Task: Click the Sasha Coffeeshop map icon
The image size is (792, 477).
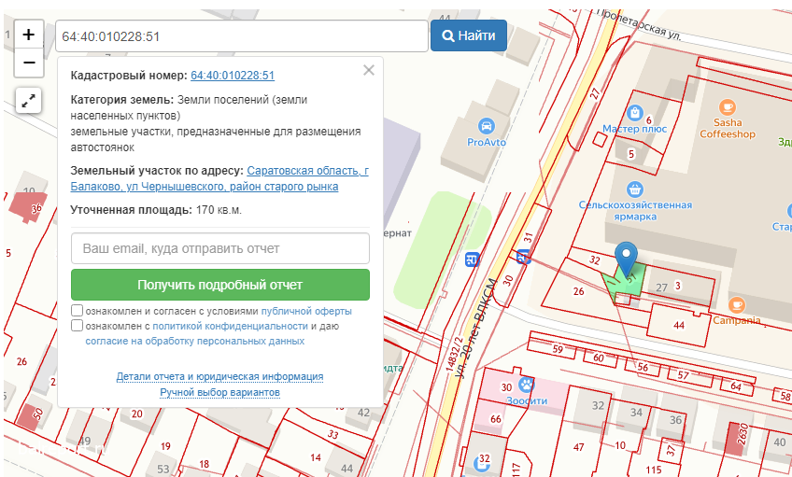Action: (x=728, y=107)
